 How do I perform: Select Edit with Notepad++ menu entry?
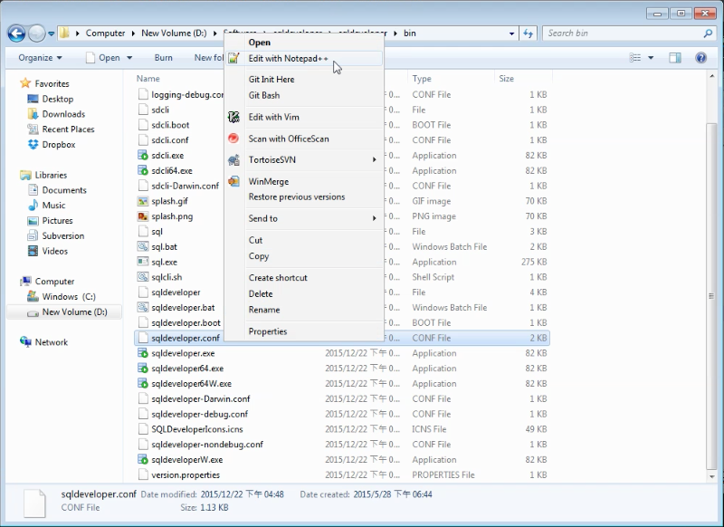coord(305,59)
